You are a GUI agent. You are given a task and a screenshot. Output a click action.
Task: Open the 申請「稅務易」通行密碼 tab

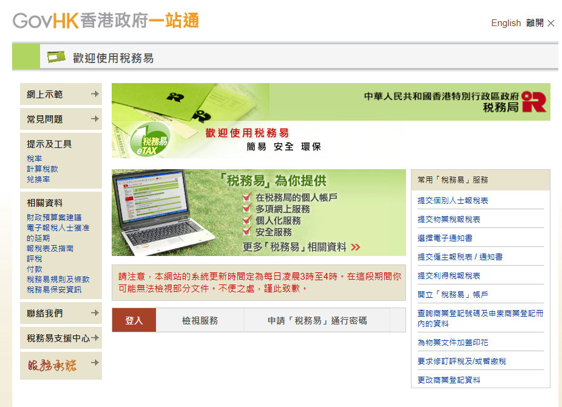pyautogui.click(x=317, y=320)
